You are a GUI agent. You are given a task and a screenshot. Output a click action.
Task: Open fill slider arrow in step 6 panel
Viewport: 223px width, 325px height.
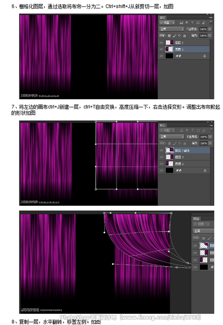[x=210, y=36]
